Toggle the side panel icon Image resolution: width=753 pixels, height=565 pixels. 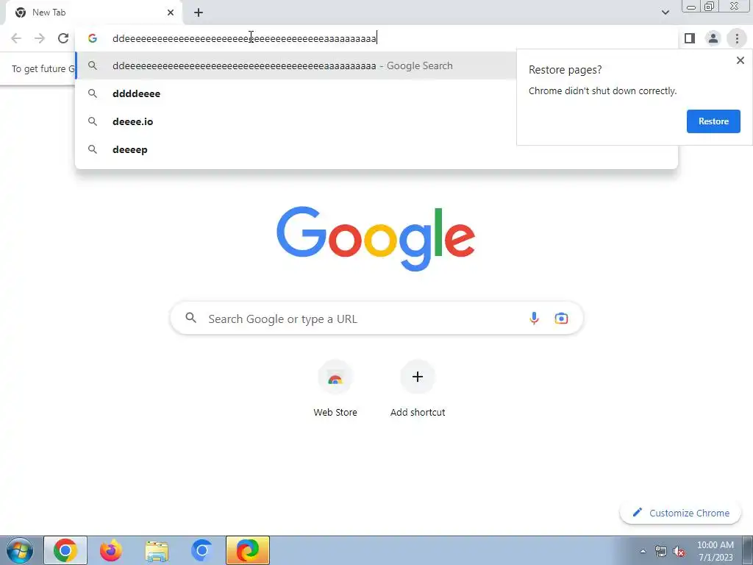pos(690,38)
